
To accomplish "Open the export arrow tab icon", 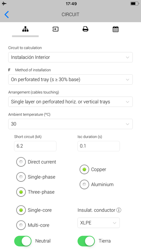I will [x=55, y=29].
